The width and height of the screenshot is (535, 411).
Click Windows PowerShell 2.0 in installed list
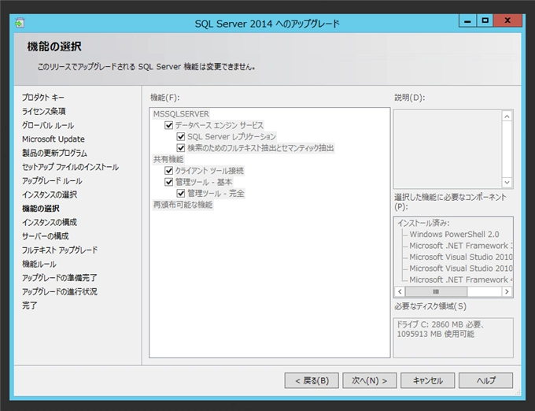pos(454,235)
